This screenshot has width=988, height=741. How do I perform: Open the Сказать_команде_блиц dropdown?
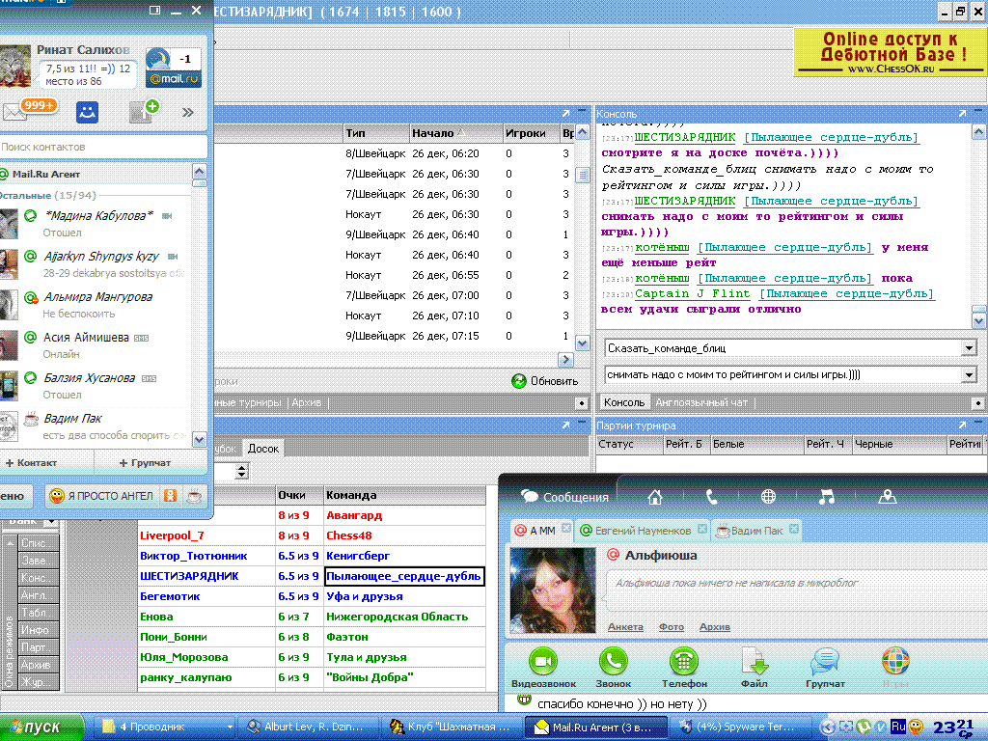(969, 348)
